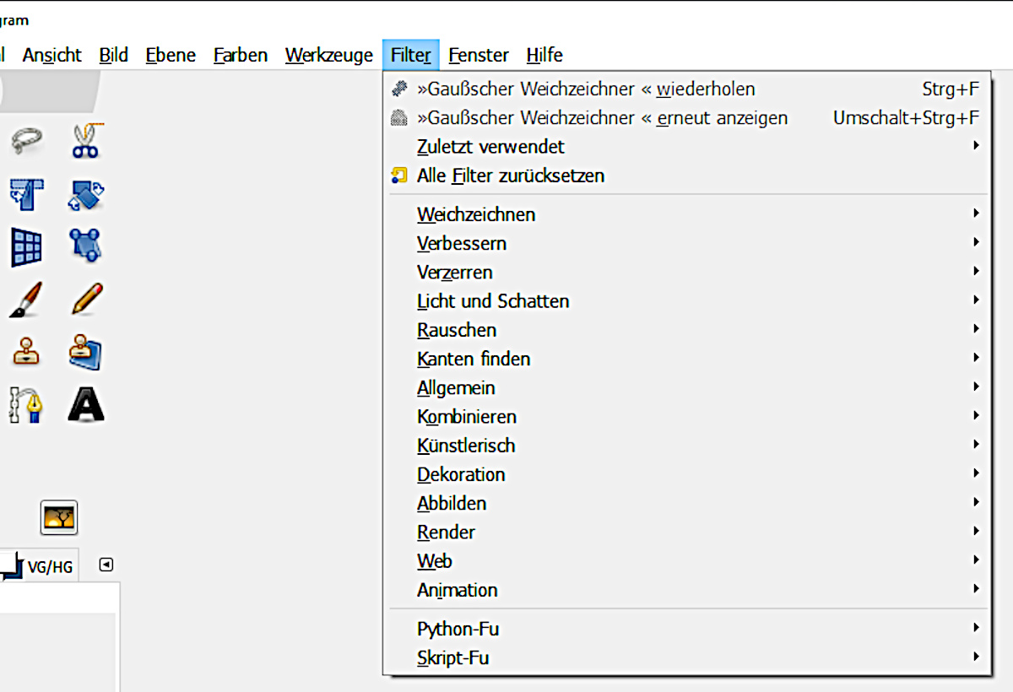Select the Paintbrush tool
Viewport: 1013px width, 692px height.
pyautogui.click(x=26, y=300)
